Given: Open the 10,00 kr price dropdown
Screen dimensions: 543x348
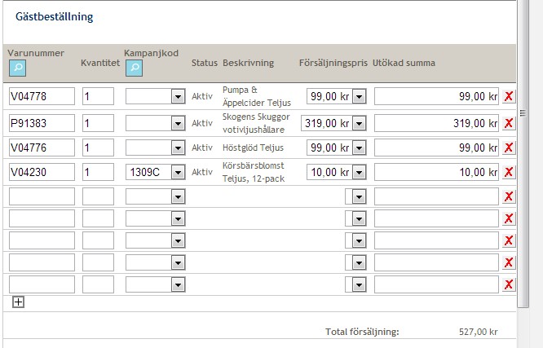Looking at the screenshot, I should (359, 172).
